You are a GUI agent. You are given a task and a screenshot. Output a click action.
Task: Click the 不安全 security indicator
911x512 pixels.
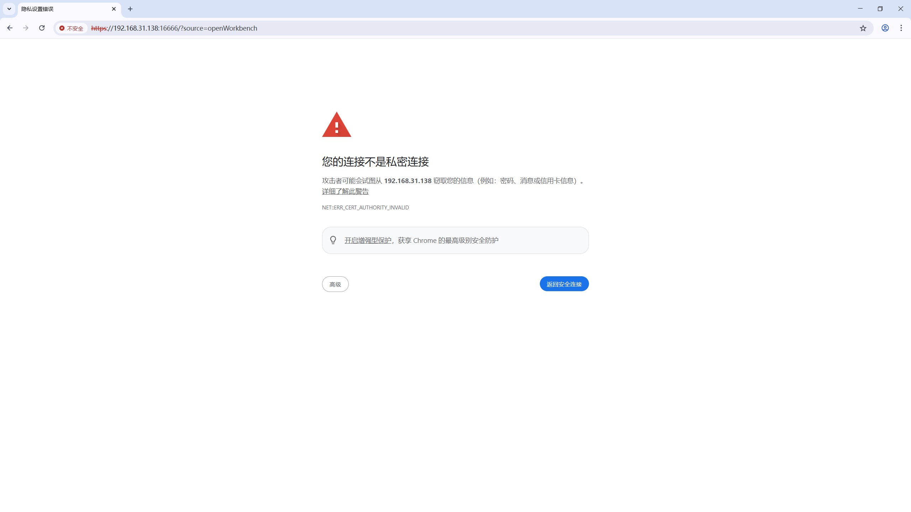pos(72,28)
